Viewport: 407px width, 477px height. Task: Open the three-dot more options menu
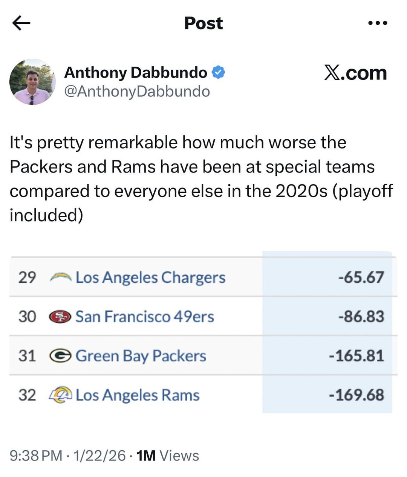pyautogui.click(x=377, y=23)
